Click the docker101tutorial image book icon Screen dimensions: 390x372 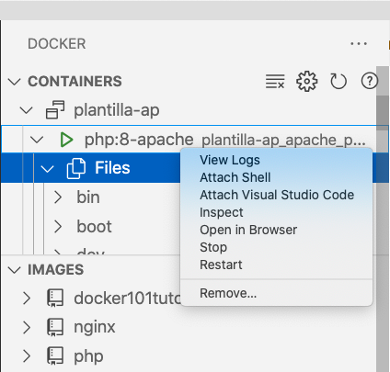click(55, 298)
